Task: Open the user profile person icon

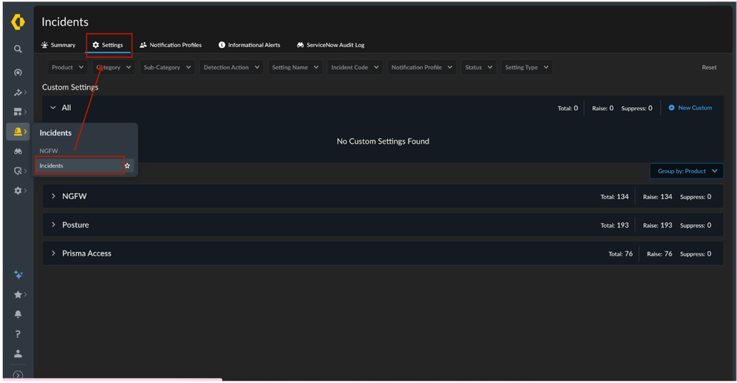Action: (18, 354)
